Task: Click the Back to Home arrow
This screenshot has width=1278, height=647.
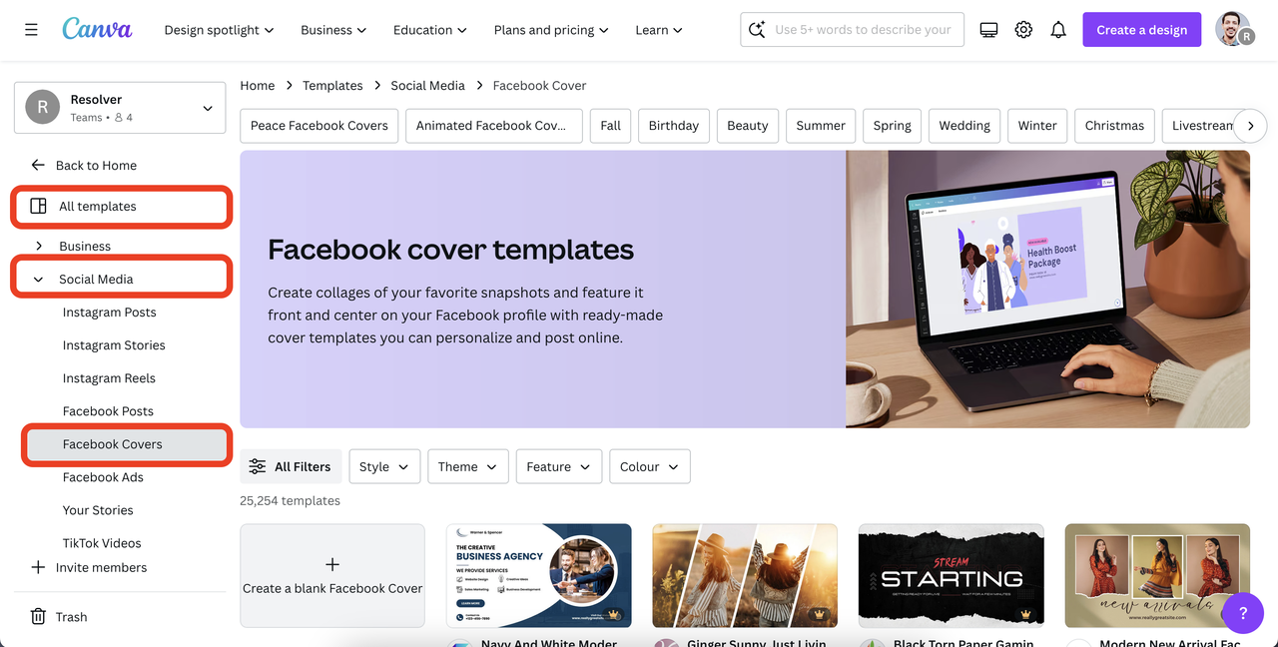Action: [38, 165]
